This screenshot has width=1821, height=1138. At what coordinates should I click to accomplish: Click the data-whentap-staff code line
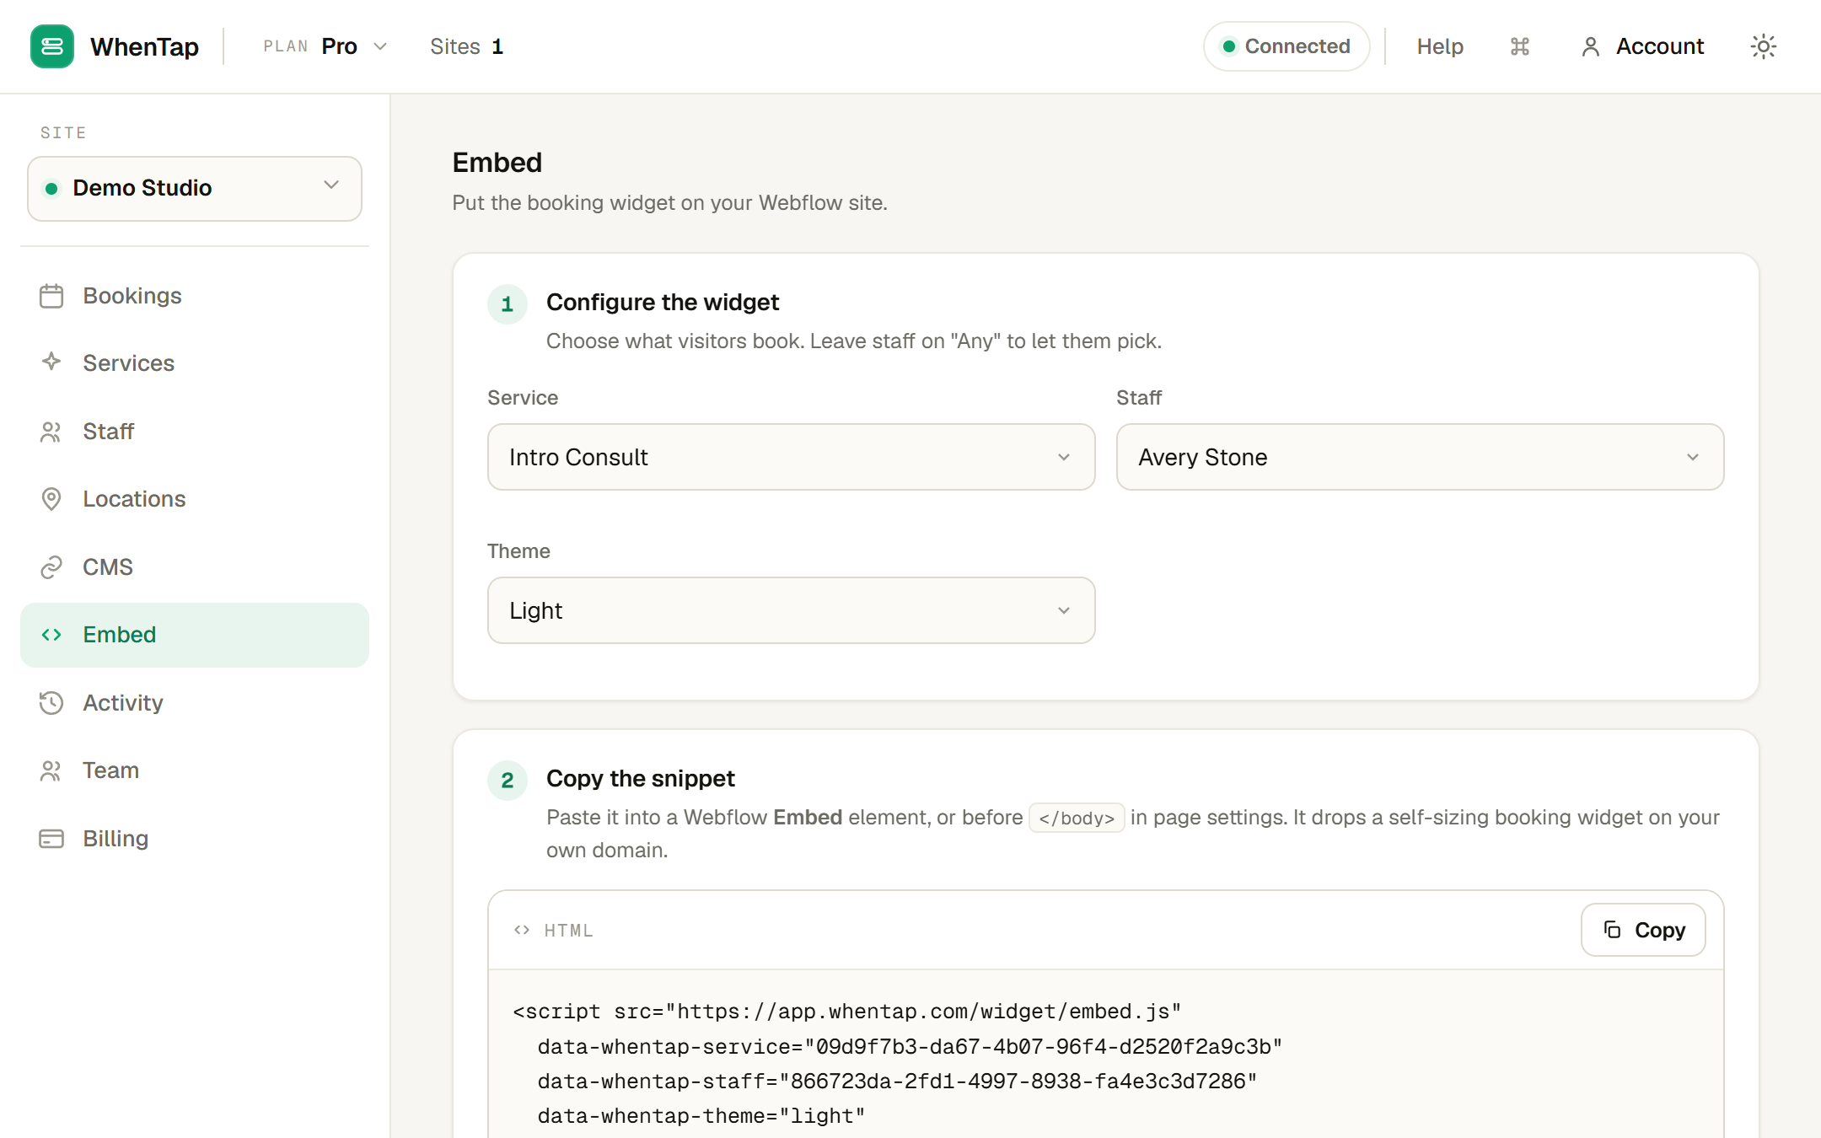[x=897, y=1082]
